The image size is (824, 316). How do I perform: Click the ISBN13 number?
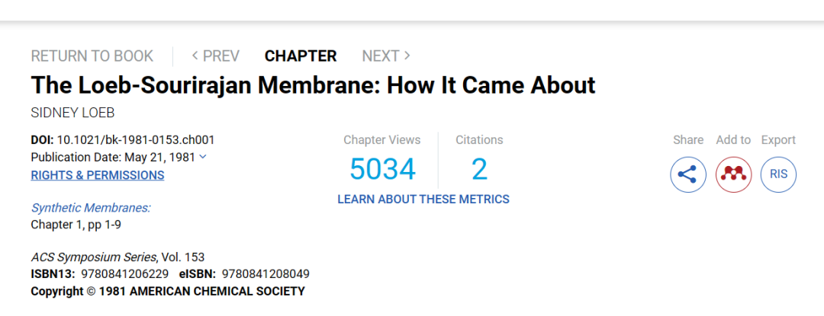(x=124, y=274)
